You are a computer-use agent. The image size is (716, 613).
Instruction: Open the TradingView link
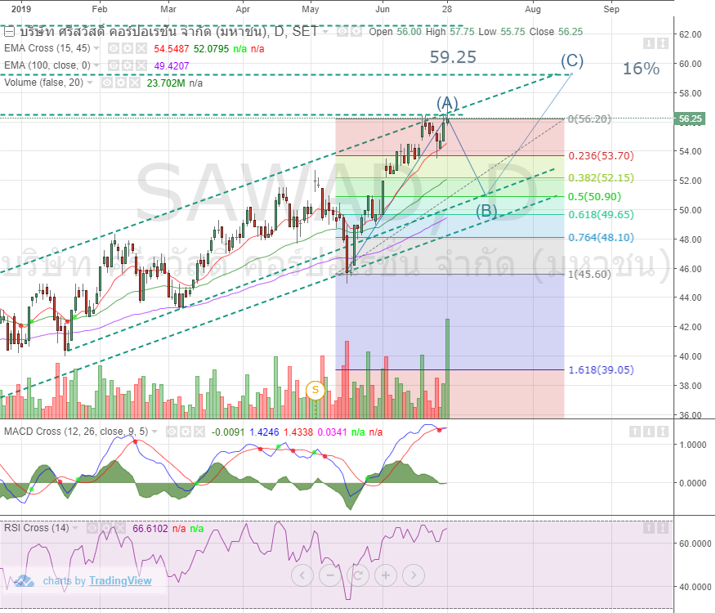coord(120,580)
